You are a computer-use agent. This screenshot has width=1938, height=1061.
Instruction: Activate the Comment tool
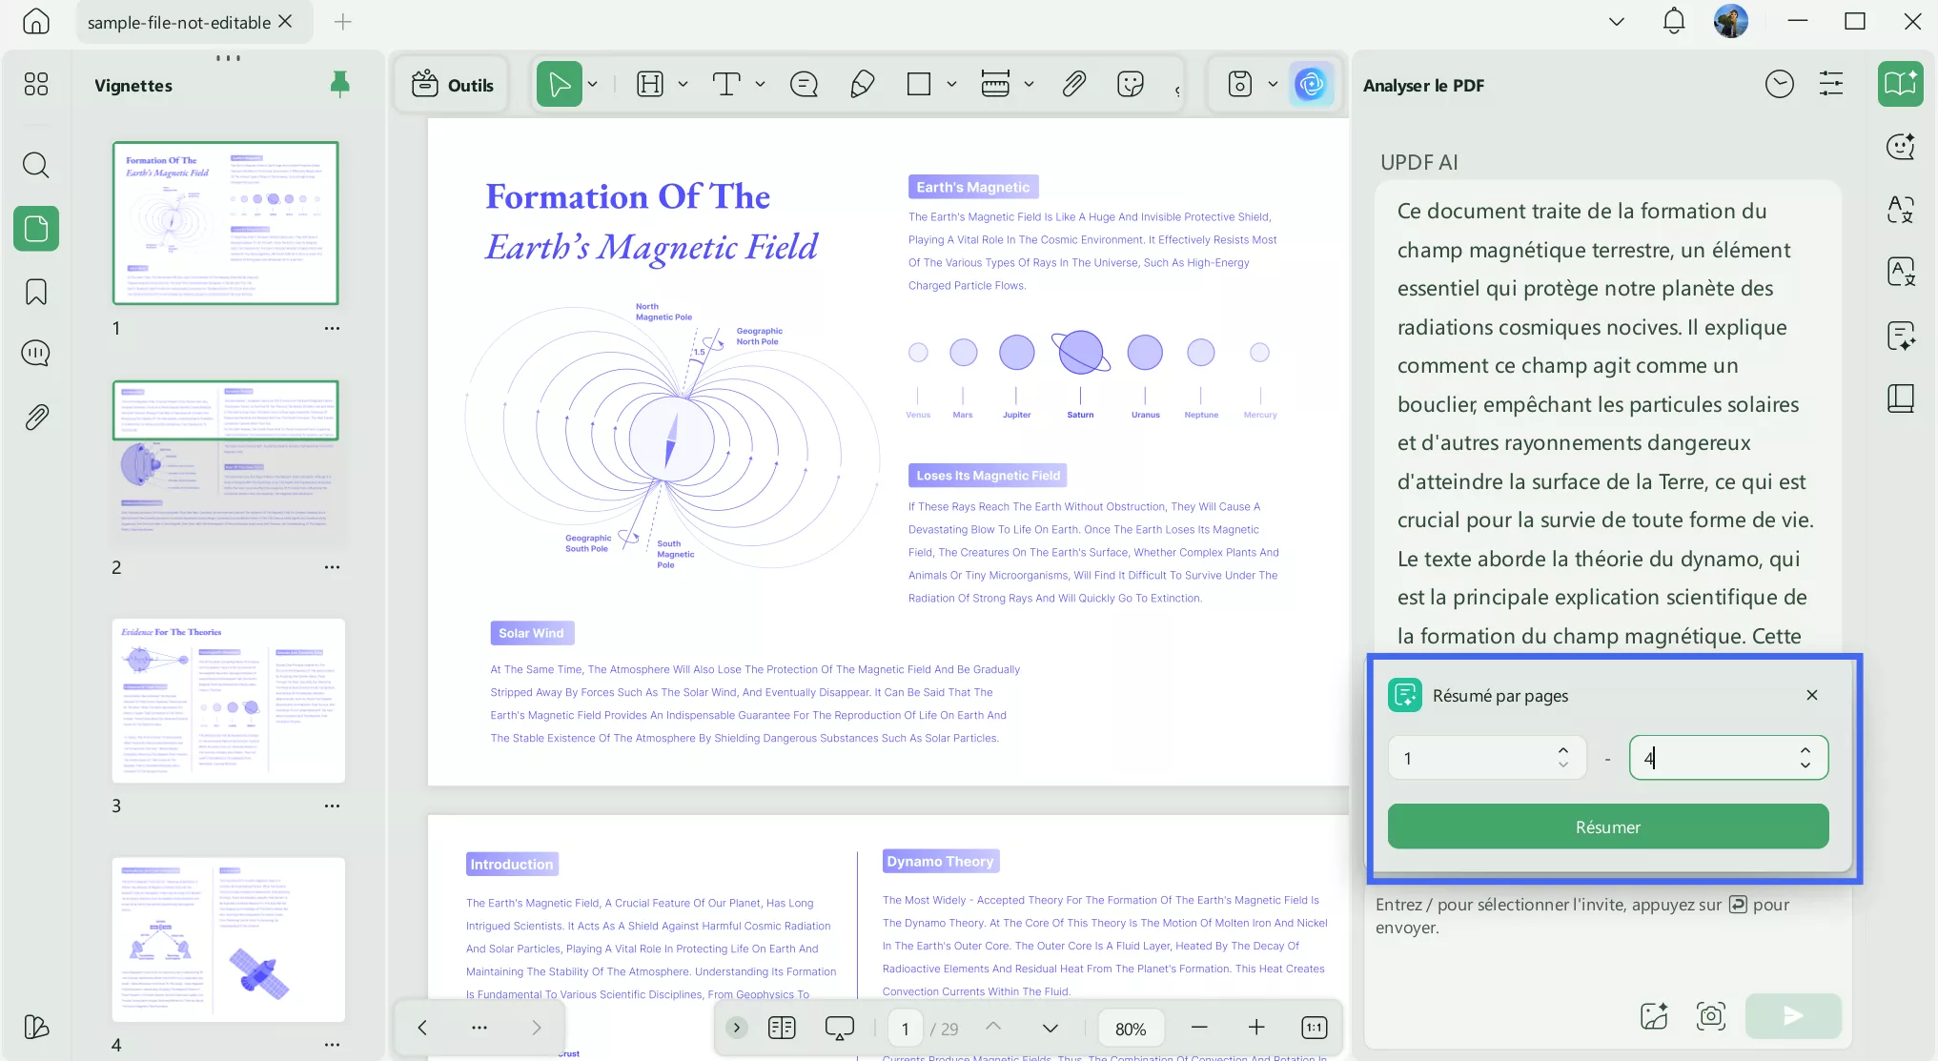[804, 84]
